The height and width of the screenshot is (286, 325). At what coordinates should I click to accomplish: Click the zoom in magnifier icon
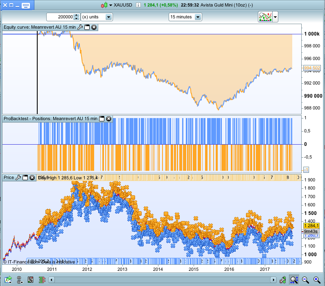coord(316,280)
